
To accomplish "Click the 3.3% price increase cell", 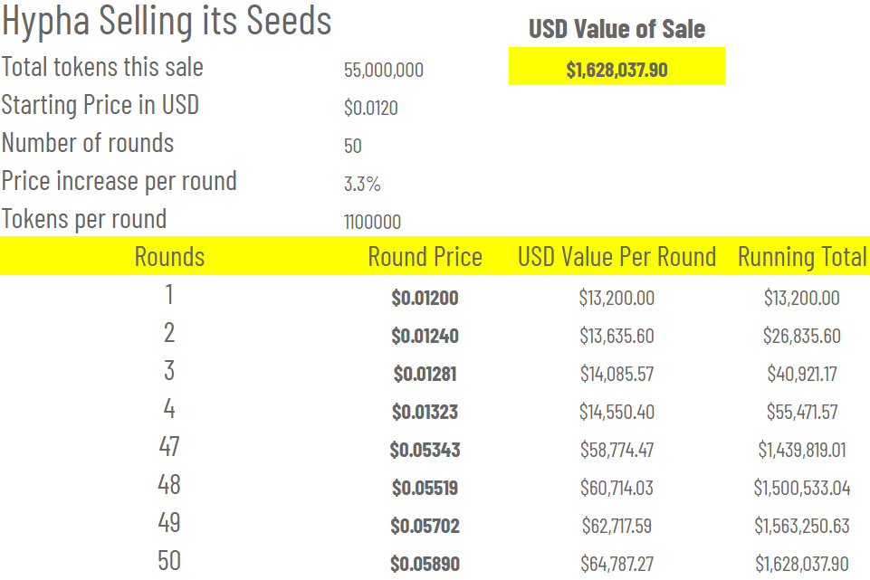I will (x=362, y=185).
